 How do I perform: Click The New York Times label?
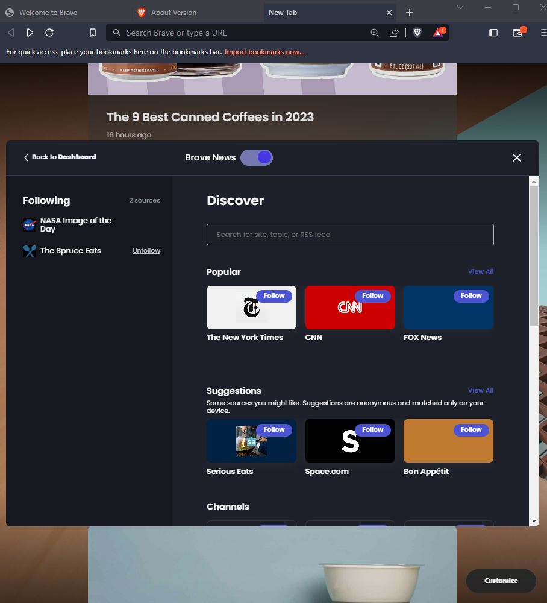[245, 337]
